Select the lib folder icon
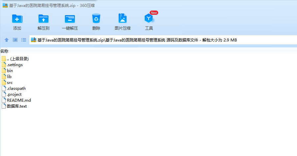This screenshot has height=156, width=297. tap(4, 77)
